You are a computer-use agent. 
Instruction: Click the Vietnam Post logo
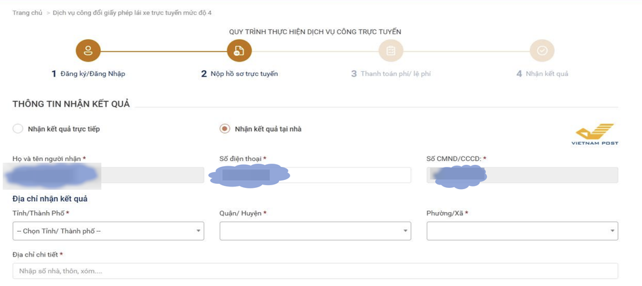tap(594, 134)
